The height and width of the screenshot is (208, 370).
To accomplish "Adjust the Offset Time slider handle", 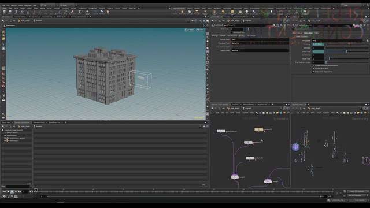I will 347,51.
